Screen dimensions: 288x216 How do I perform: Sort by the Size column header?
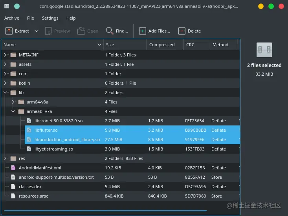click(125, 45)
